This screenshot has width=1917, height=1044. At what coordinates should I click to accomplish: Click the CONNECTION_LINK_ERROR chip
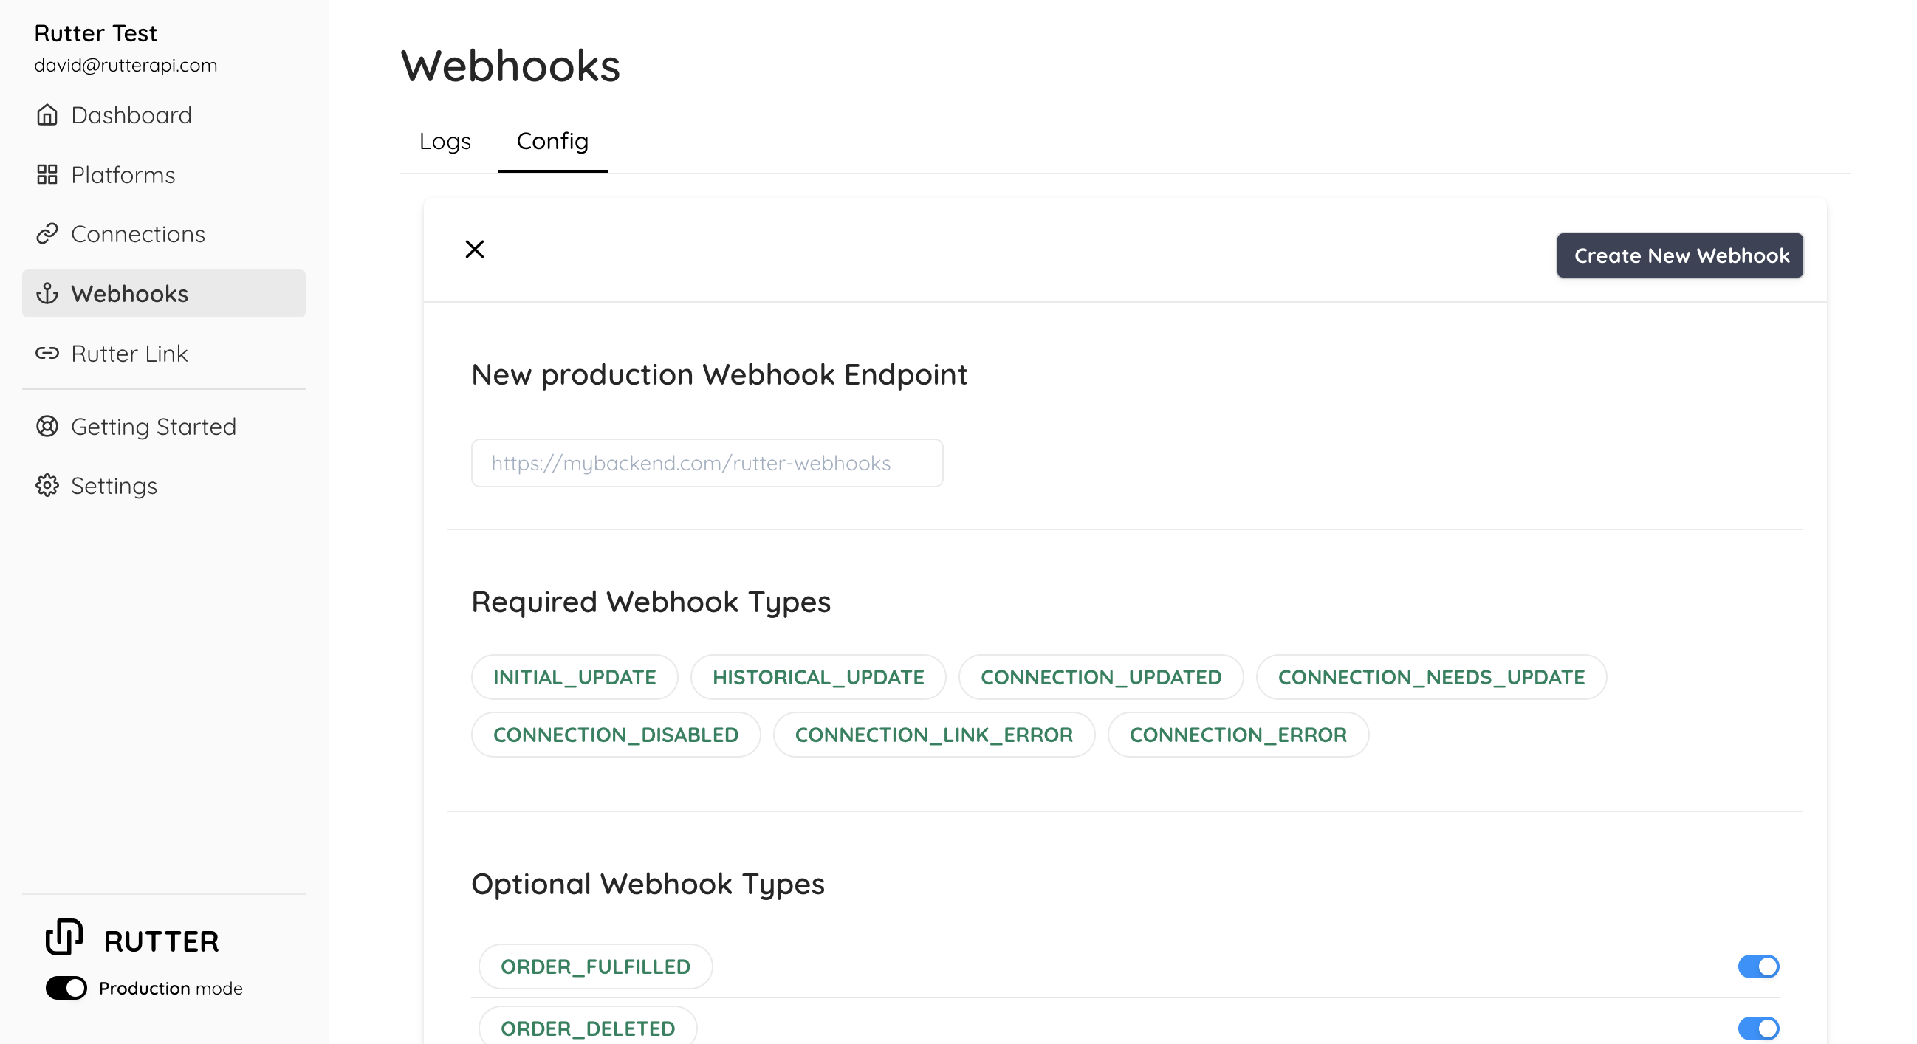(x=934, y=735)
